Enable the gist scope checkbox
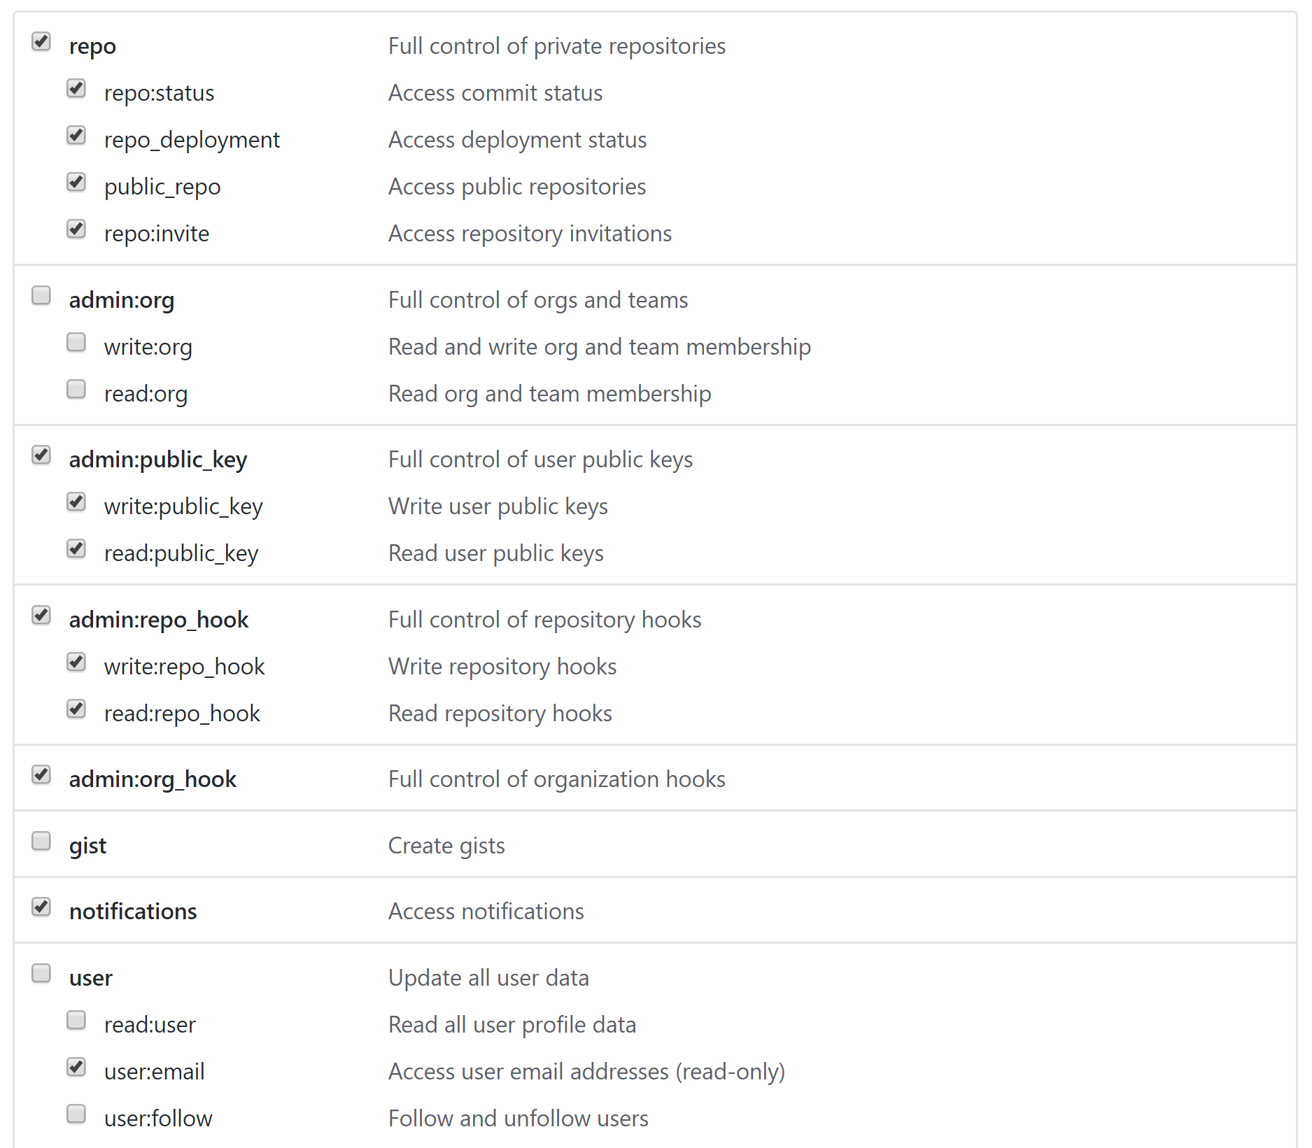The height and width of the screenshot is (1148, 1312). pos(41,842)
